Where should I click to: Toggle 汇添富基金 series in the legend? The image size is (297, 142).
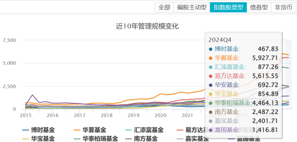[x=144, y=130]
